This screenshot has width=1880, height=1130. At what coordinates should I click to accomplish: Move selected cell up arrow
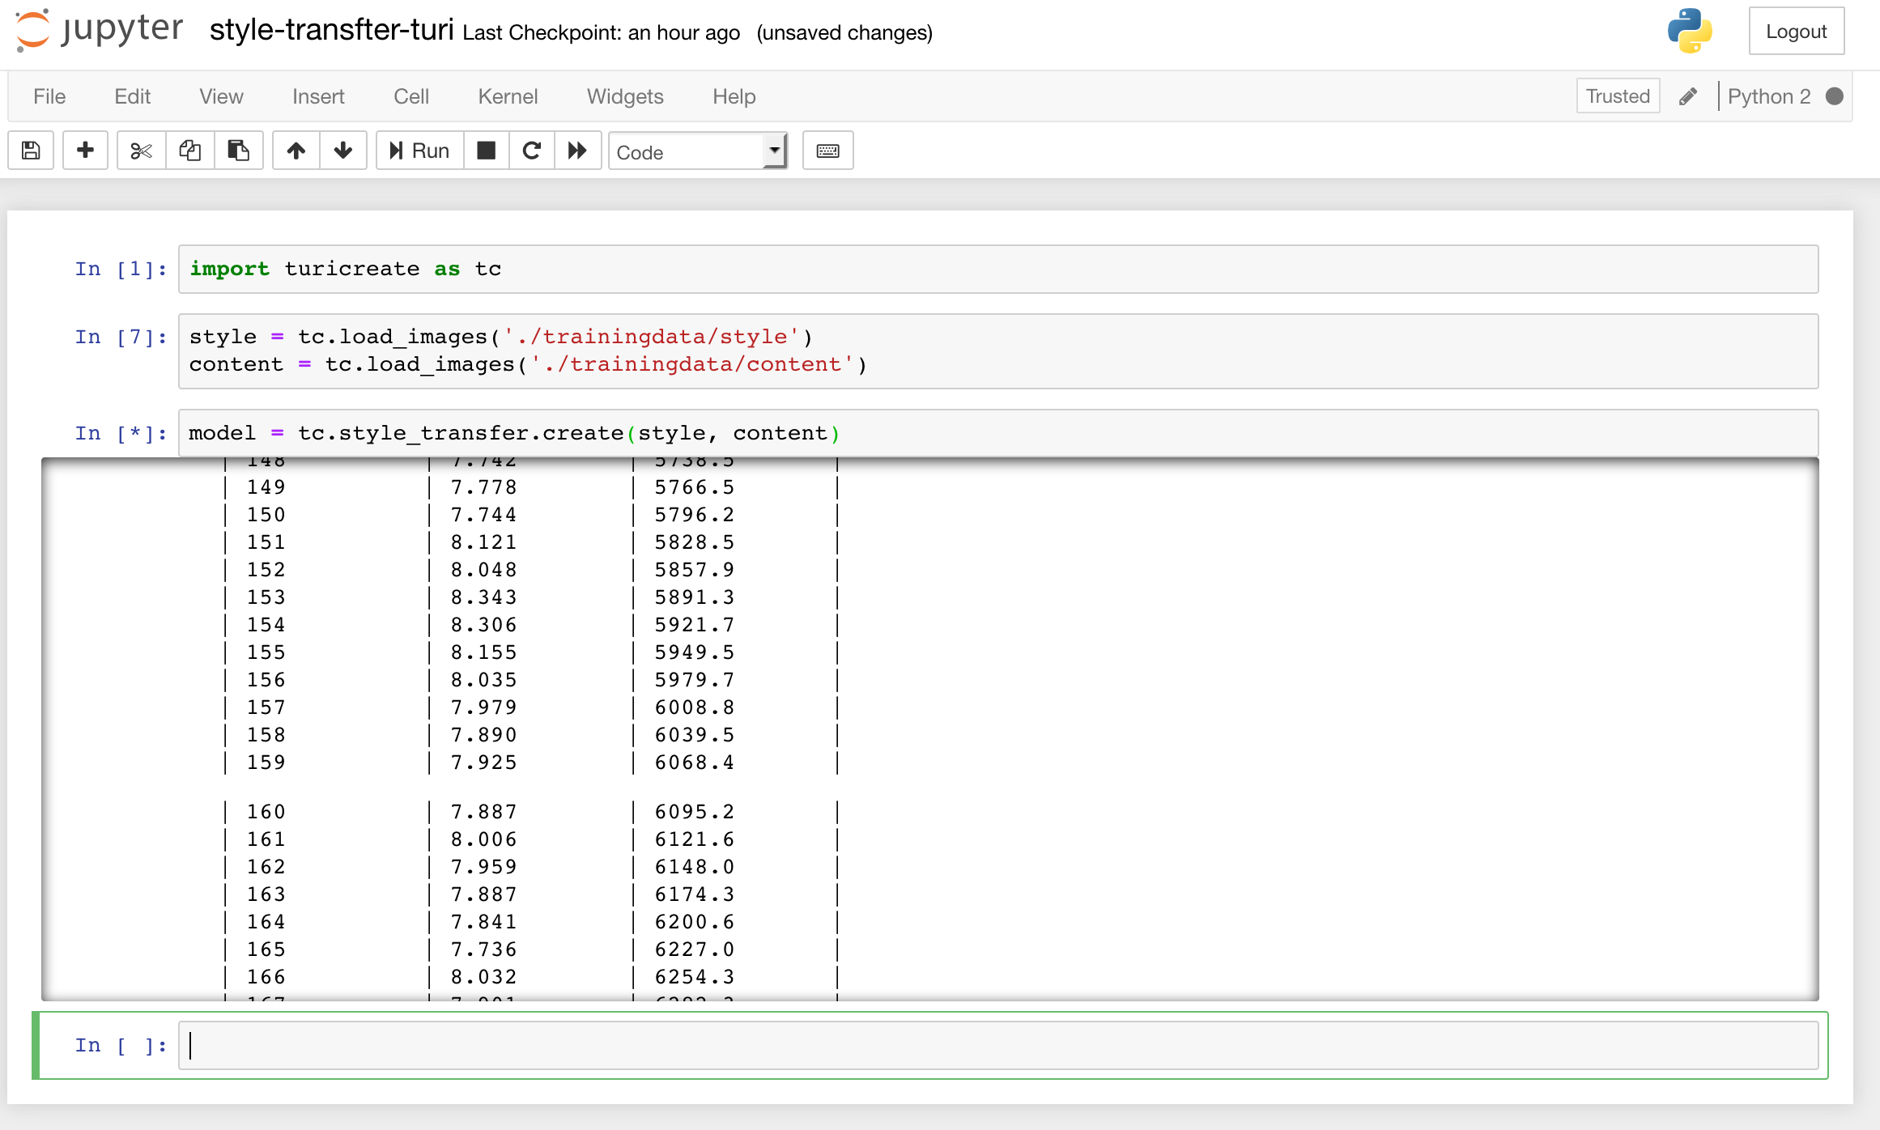(296, 151)
